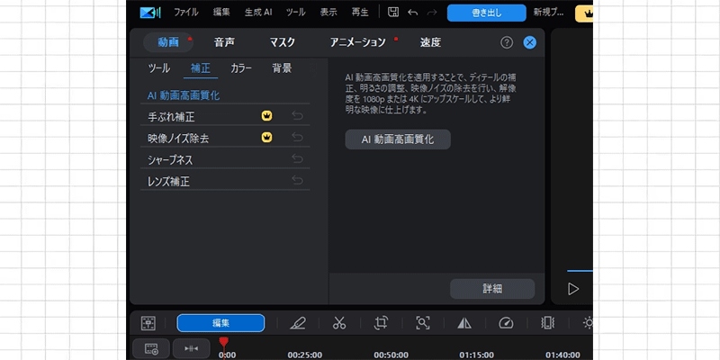The image size is (720, 360).
Task: Click the 新規プ... project title text
Action: [x=548, y=13]
